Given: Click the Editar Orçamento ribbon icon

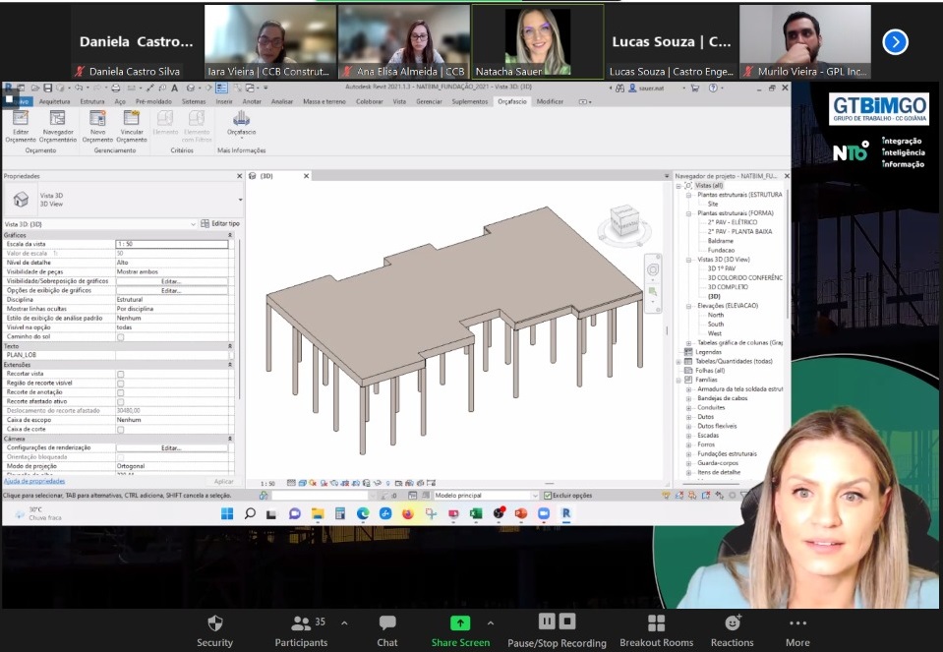Looking at the screenshot, I should coord(21,119).
